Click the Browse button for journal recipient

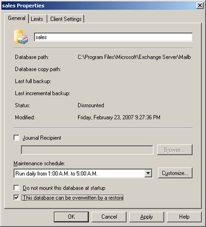pos(175,149)
